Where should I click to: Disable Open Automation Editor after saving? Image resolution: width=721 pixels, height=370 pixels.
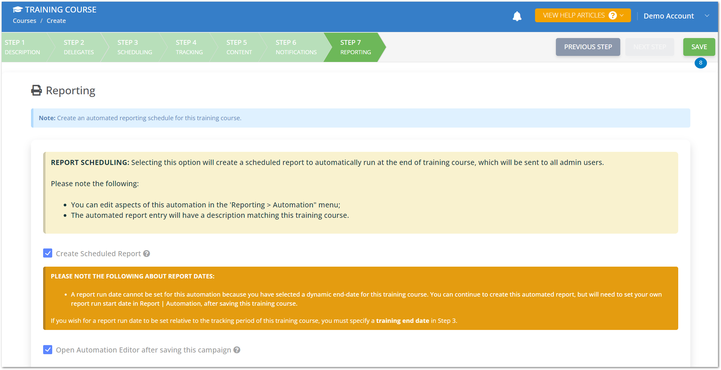[x=48, y=350]
